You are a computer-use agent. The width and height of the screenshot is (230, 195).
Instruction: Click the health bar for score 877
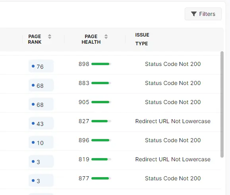pyautogui.click(x=101, y=178)
